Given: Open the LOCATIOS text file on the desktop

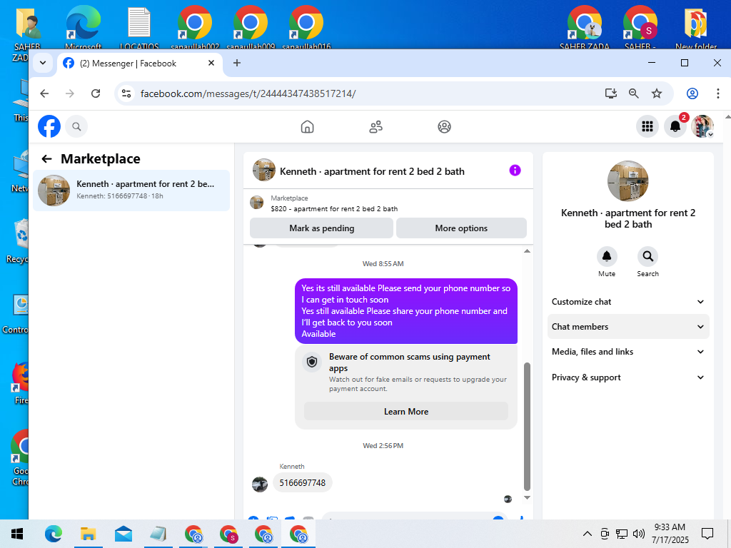Looking at the screenshot, I should 139,26.
